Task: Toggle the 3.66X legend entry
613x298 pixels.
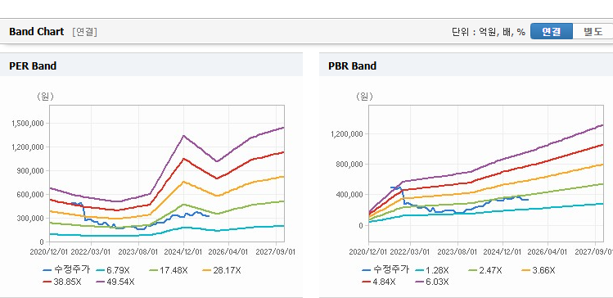Action: tap(539, 270)
